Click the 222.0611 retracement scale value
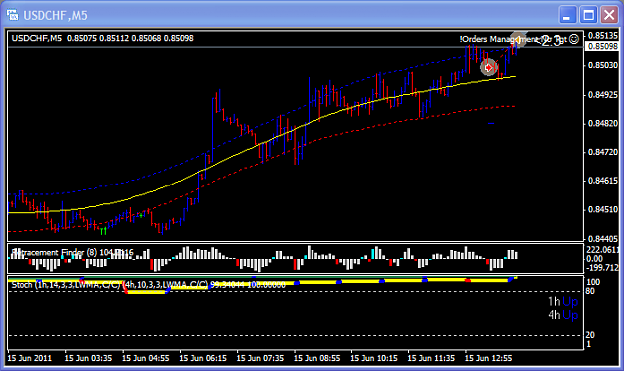The image size is (624, 371). [x=602, y=249]
